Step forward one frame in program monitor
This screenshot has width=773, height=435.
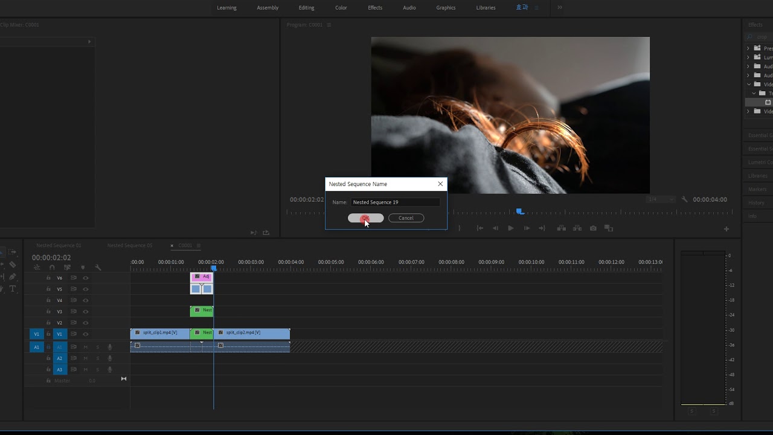(527, 228)
